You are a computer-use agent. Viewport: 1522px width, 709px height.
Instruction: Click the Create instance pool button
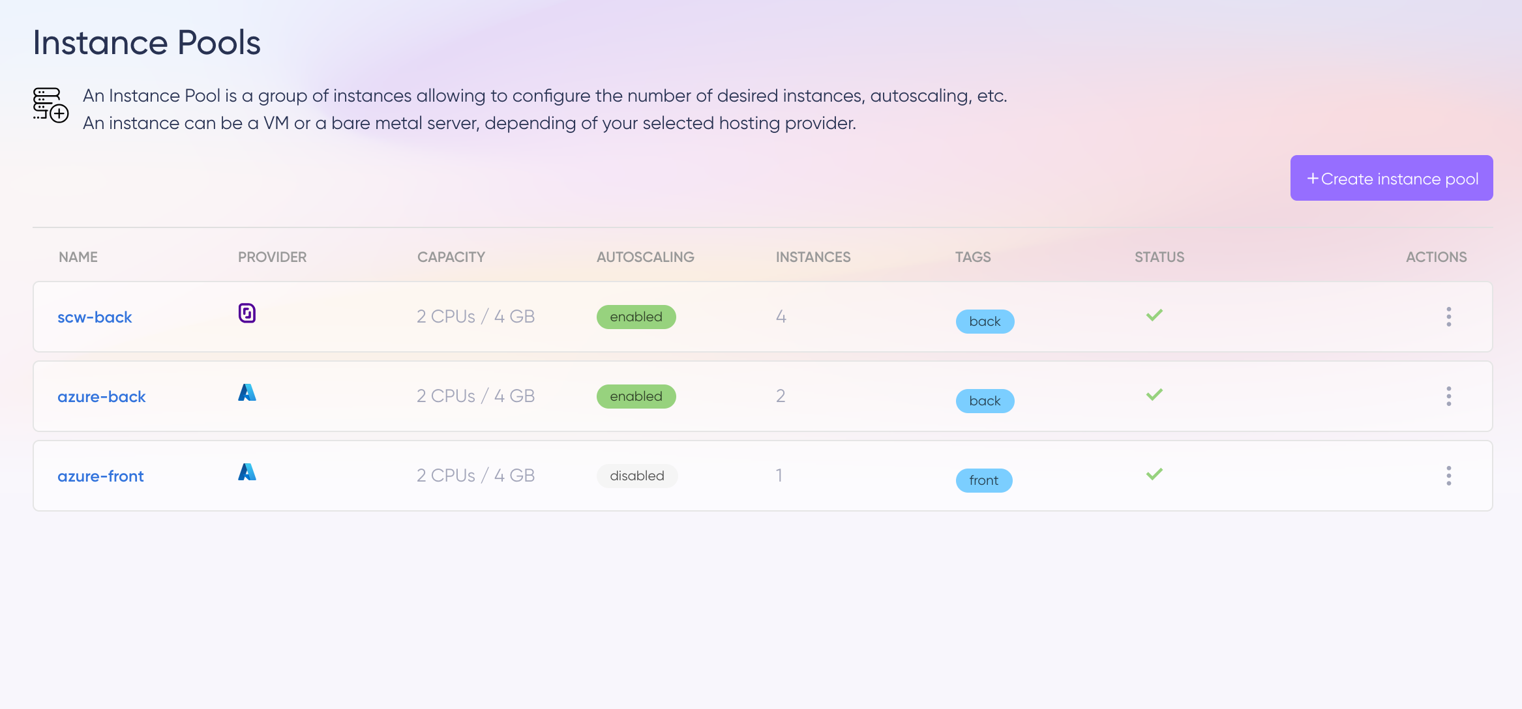click(x=1392, y=178)
